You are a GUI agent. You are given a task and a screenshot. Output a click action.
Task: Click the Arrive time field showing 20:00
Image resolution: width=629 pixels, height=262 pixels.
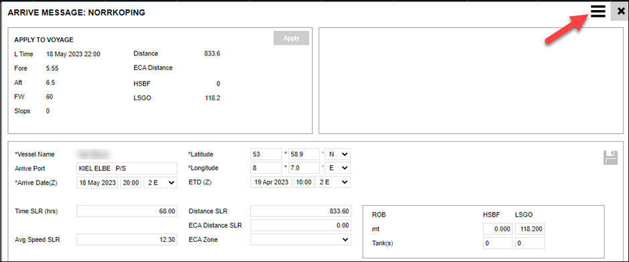coord(131,182)
